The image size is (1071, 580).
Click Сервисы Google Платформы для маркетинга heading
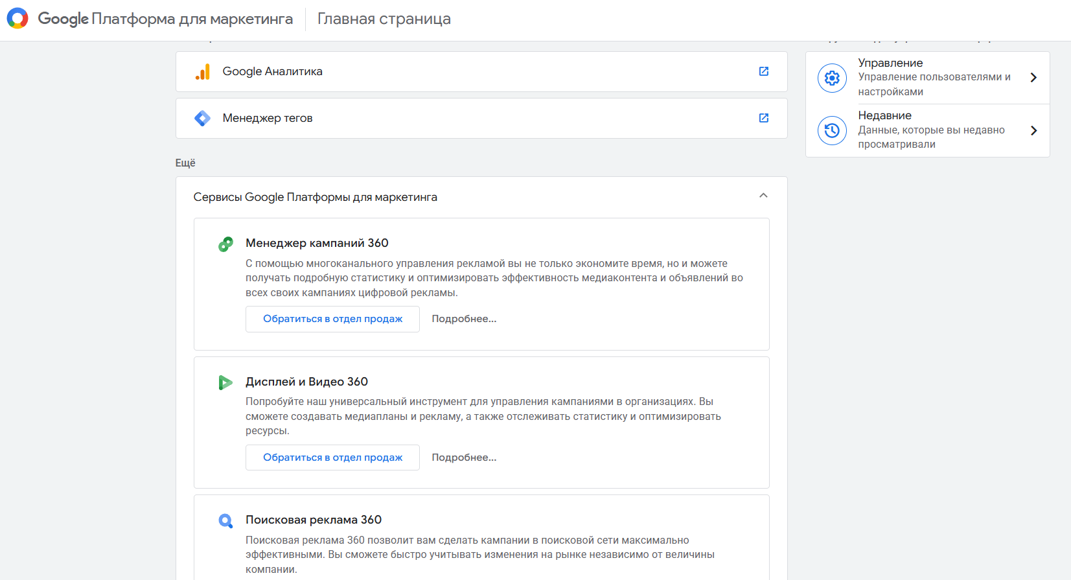coord(316,197)
